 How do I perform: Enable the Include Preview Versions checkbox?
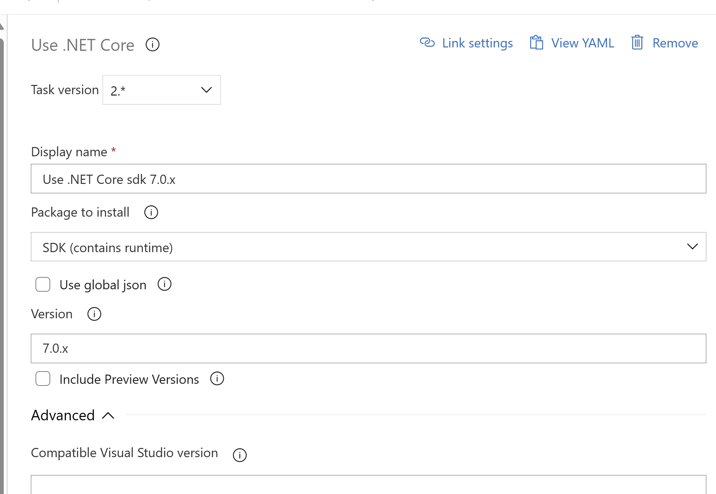pyautogui.click(x=43, y=379)
